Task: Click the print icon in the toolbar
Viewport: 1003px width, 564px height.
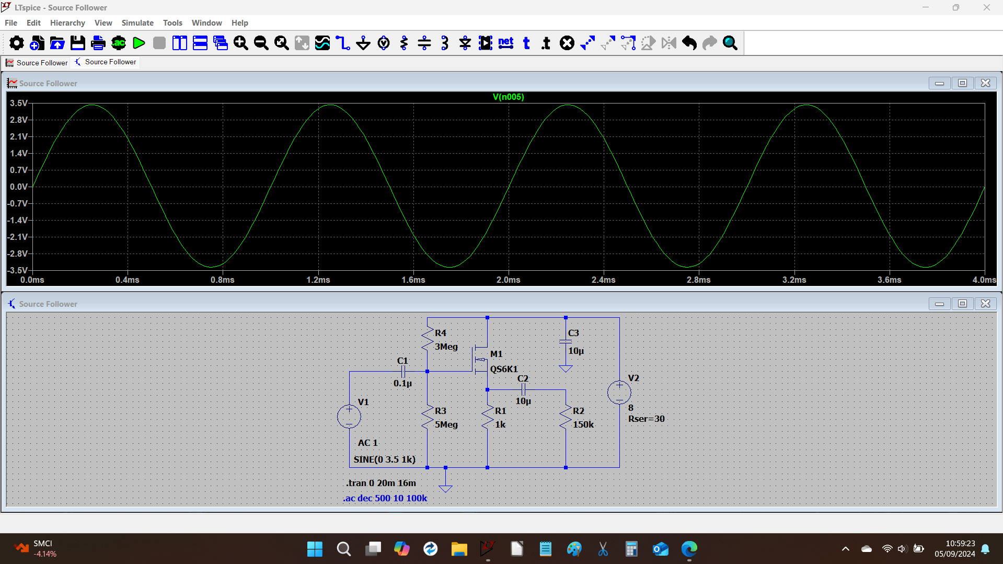Action: [x=98, y=43]
